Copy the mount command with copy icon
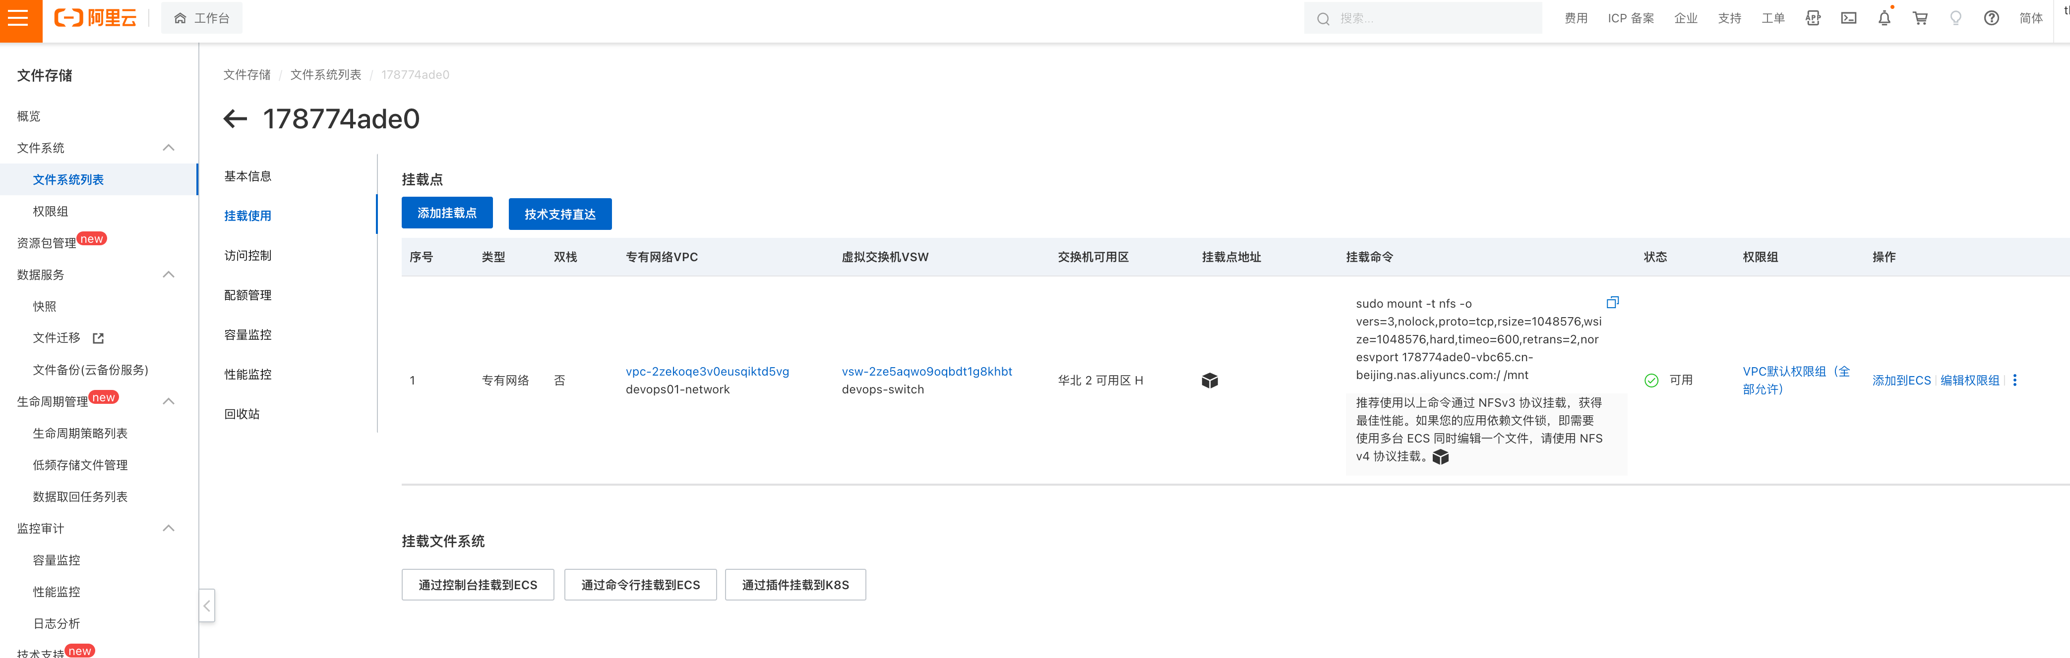Screen dimensions: 2070x658 pyautogui.click(x=1612, y=303)
